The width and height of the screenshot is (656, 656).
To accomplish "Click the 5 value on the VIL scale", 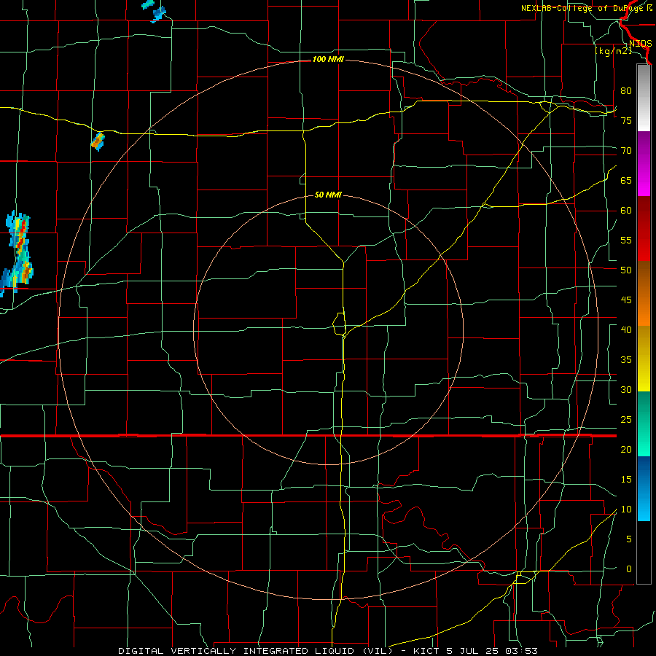I will click(x=629, y=539).
